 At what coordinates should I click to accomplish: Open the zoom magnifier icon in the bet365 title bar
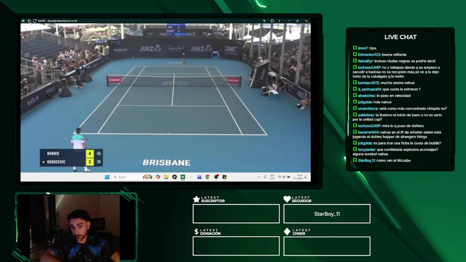[x=264, y=21]
